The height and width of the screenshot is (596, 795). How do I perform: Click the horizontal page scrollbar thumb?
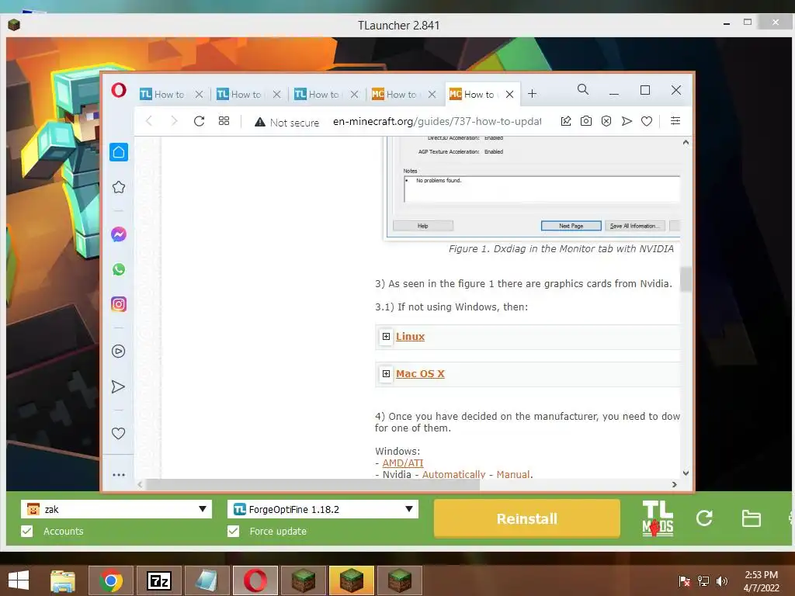coord(312,484)
